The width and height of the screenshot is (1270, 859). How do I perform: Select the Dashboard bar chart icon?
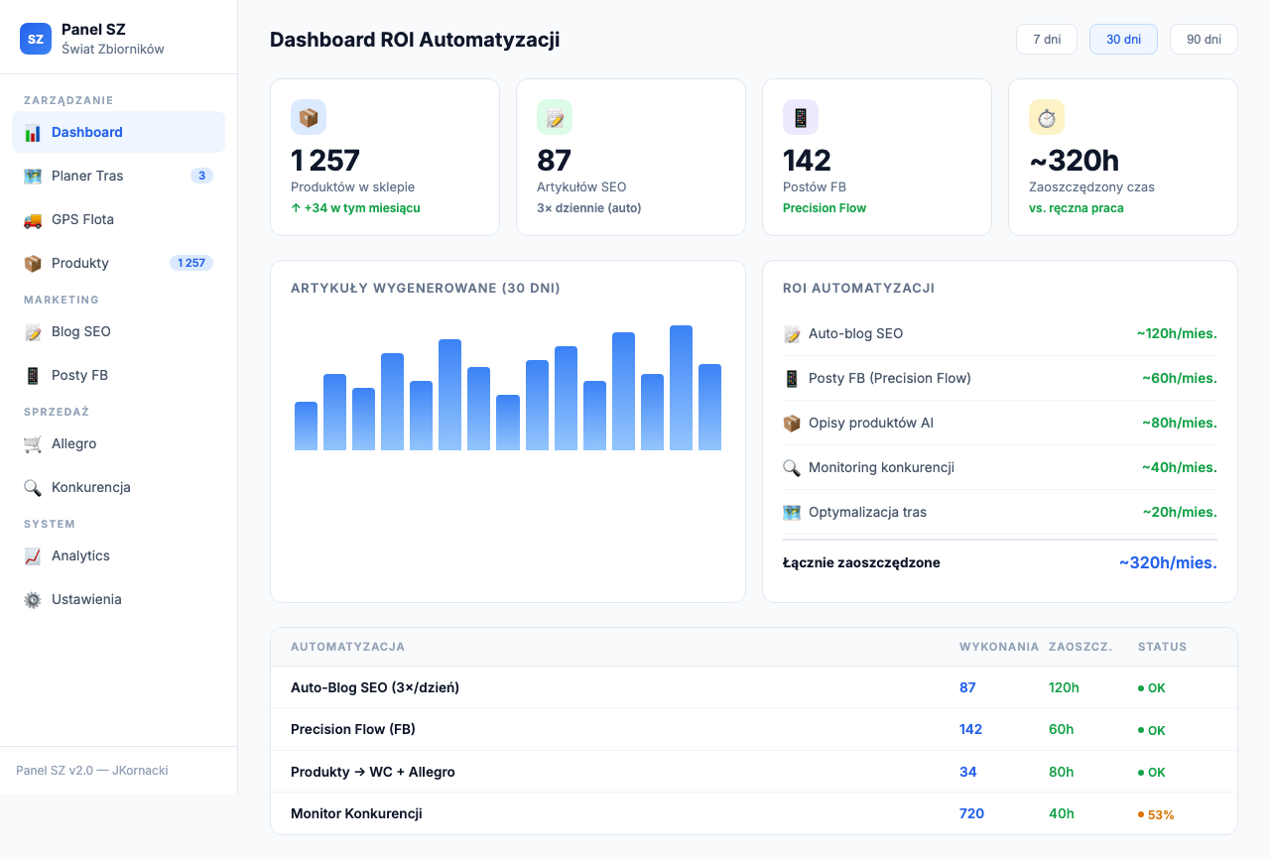(33, 131)
